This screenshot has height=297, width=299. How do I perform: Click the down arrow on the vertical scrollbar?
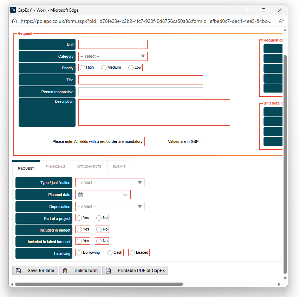[285, 278]
